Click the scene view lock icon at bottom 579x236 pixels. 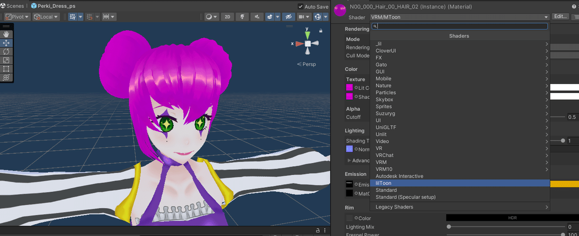pyautogui.click(x=318, y=231)
